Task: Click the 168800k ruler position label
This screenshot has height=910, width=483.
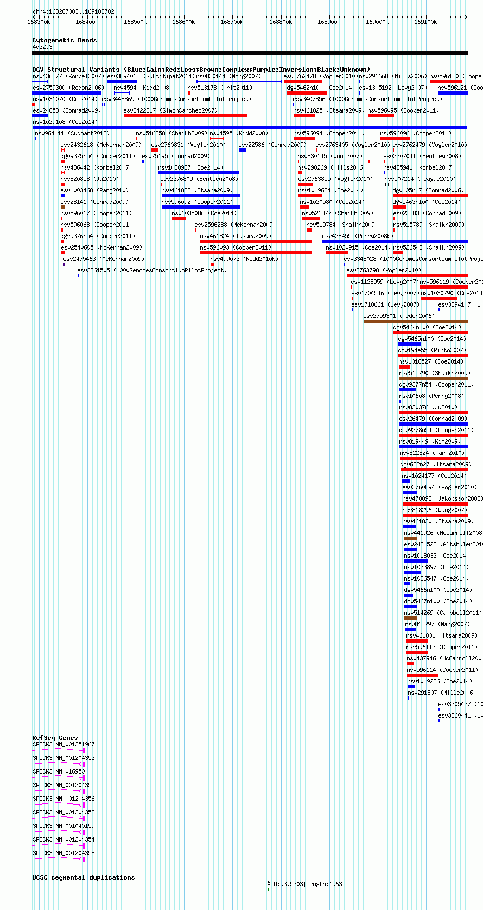Action: (x=281, y=22)
